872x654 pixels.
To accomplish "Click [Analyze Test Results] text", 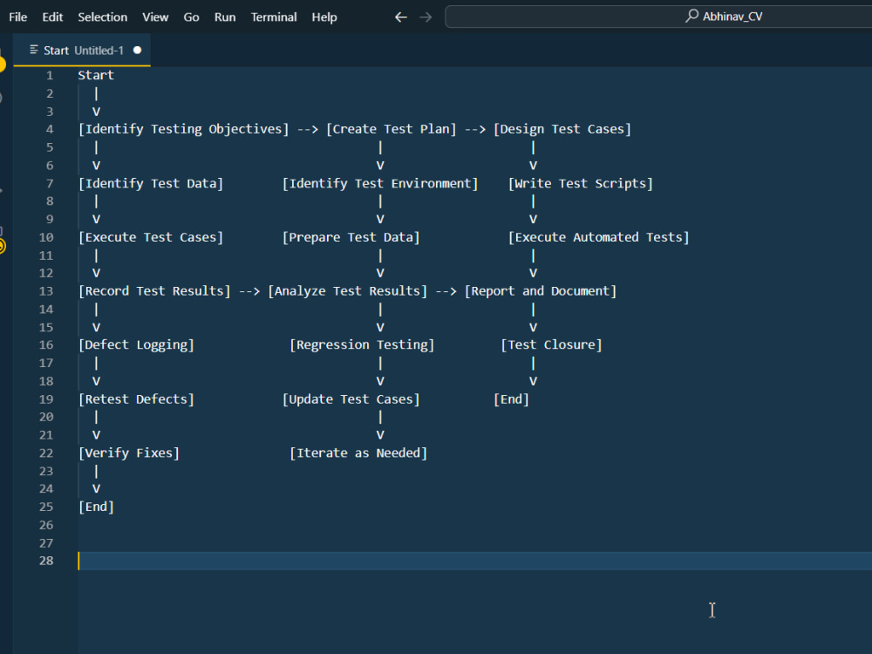I will coord(348,291).
